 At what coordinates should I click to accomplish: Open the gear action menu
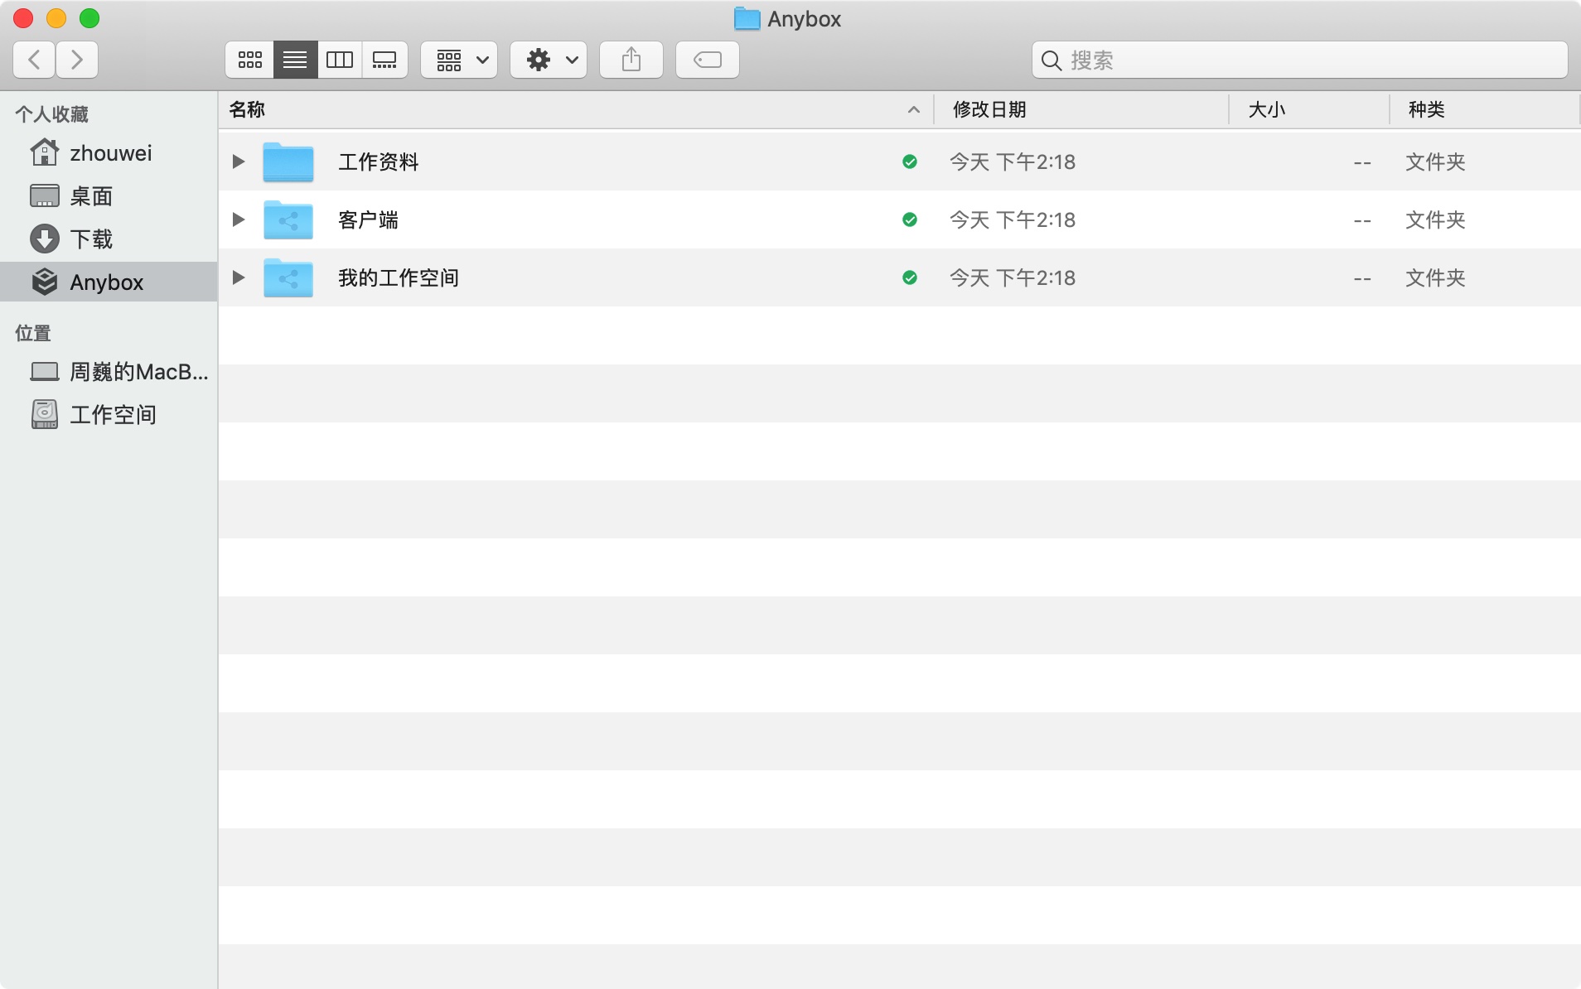pyautogui.click(x=549, y=60)
